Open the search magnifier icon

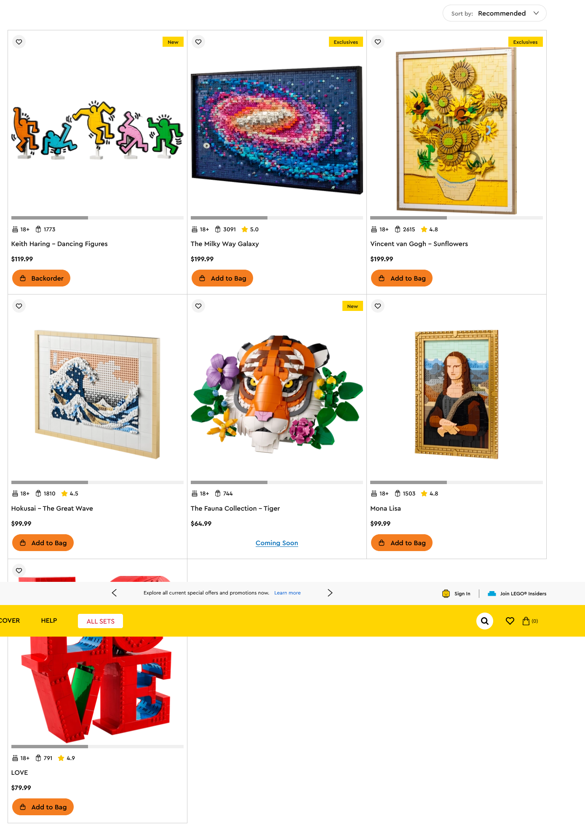pos(485,621)
